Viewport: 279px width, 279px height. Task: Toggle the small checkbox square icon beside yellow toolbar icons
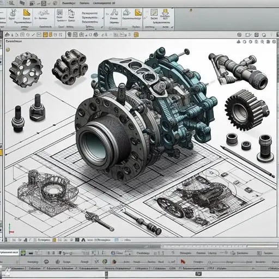[39, 34]
